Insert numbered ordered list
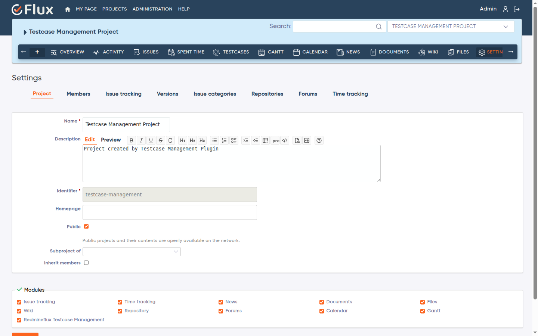This screenshot has width=538, height=336. pos(224,140)
